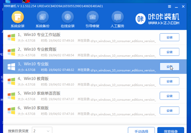Install Win10 专业教育版
Image resolution: width=191 pixels, height=133 pixels.
169,52
